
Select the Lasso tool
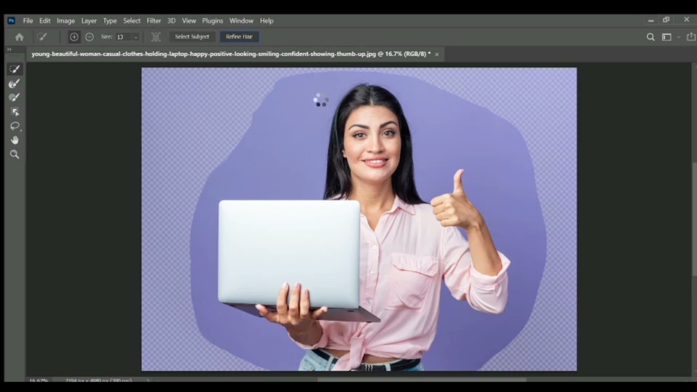pos(15,126)
